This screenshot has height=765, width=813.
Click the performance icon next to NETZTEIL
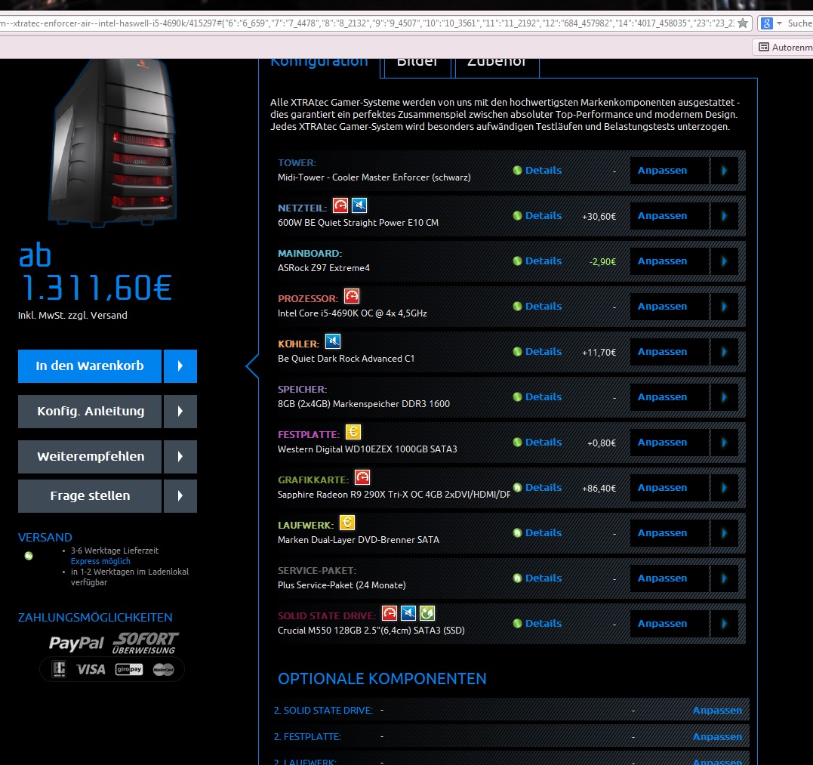click(x=340, y=205)
